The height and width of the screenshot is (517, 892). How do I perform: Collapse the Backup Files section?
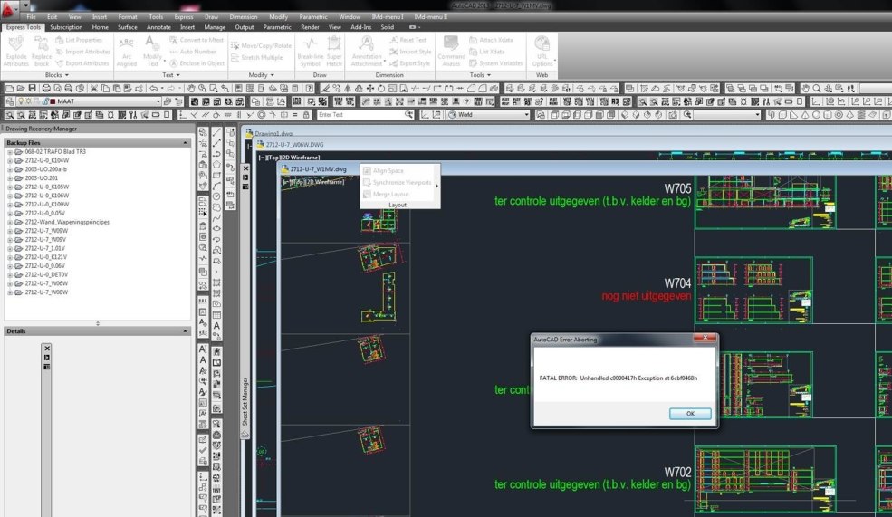point(185,143)
